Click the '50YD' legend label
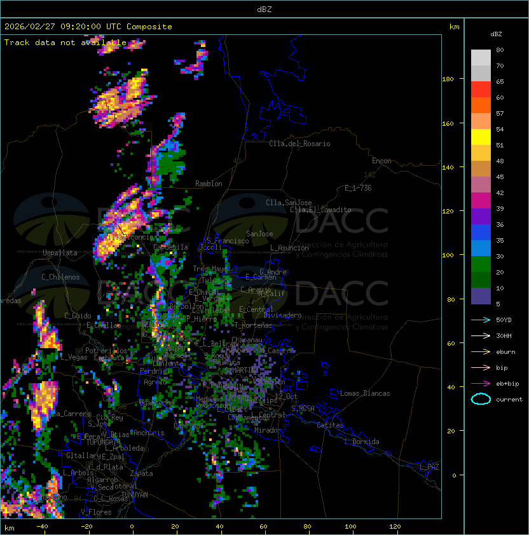The width and height of the screenshot is (529, 535). click(504, 320)
